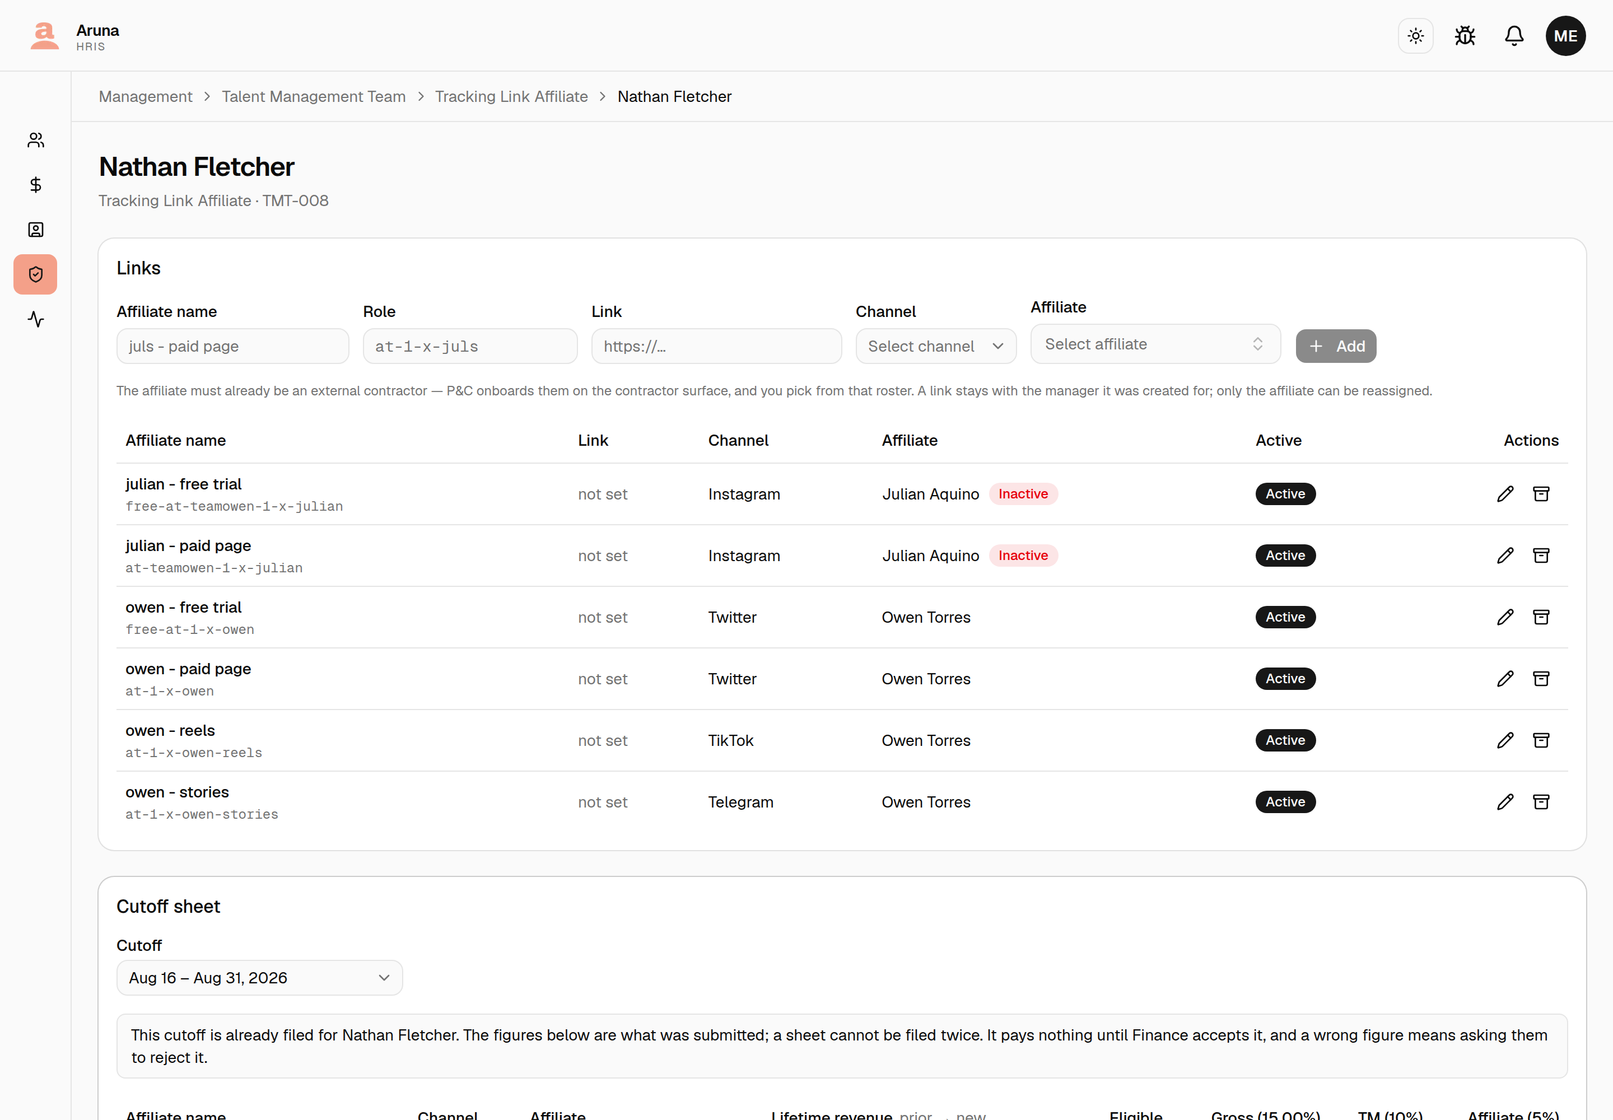Click 'not set' link value for owen - stories
Viewport: 1613px width, 1120px height.
[602, 802]
